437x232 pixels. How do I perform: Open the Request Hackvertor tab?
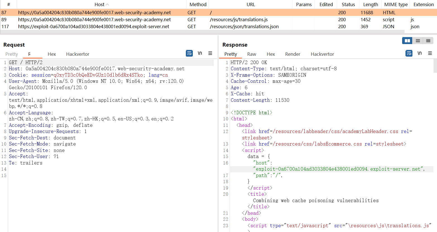(78, 54)
